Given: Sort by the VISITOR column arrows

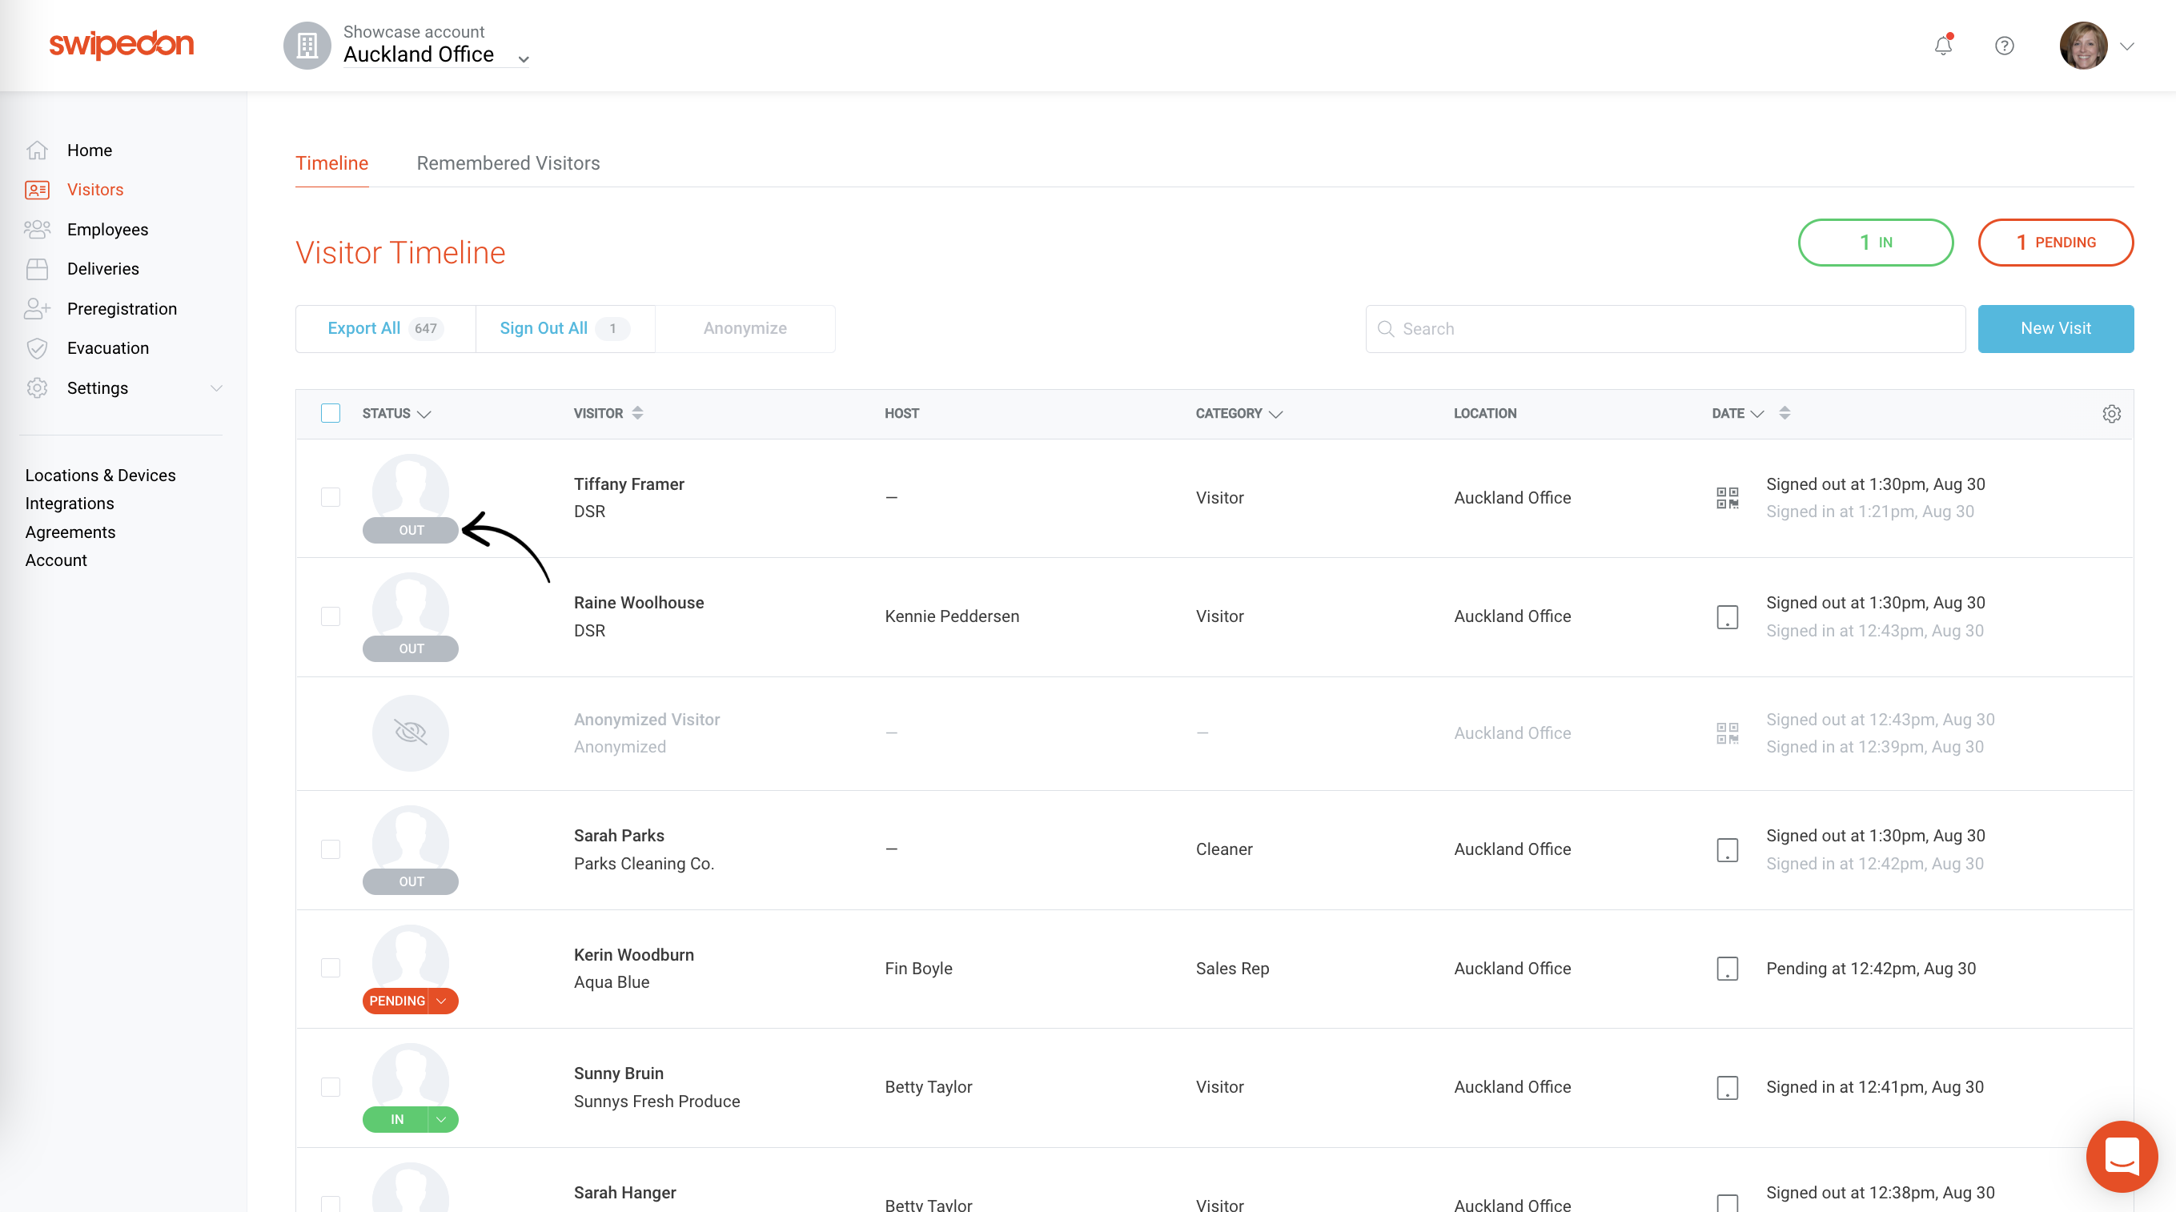Looking at the screenshot, I should coord(638,413).
